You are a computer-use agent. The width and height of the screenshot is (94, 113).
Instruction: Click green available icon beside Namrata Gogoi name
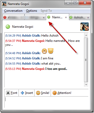[8, 27]
